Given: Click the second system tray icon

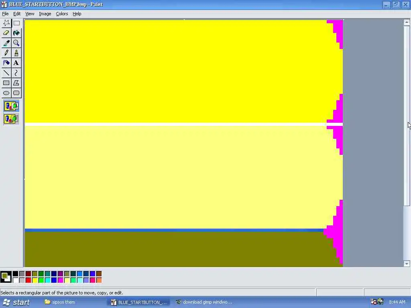Looking at the screenshot, I should (380, 302).
